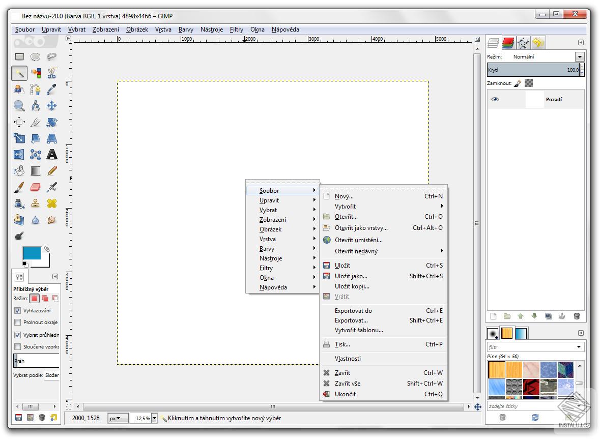Open the zoom percentage dropdown
Screen dimensions: 600x439
click(x=154, y=418)
